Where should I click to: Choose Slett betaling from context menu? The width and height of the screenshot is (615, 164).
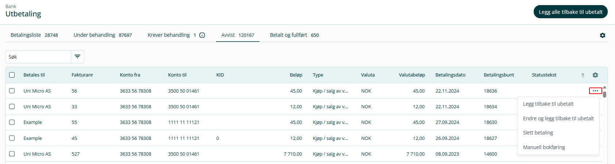pos(538,133)
